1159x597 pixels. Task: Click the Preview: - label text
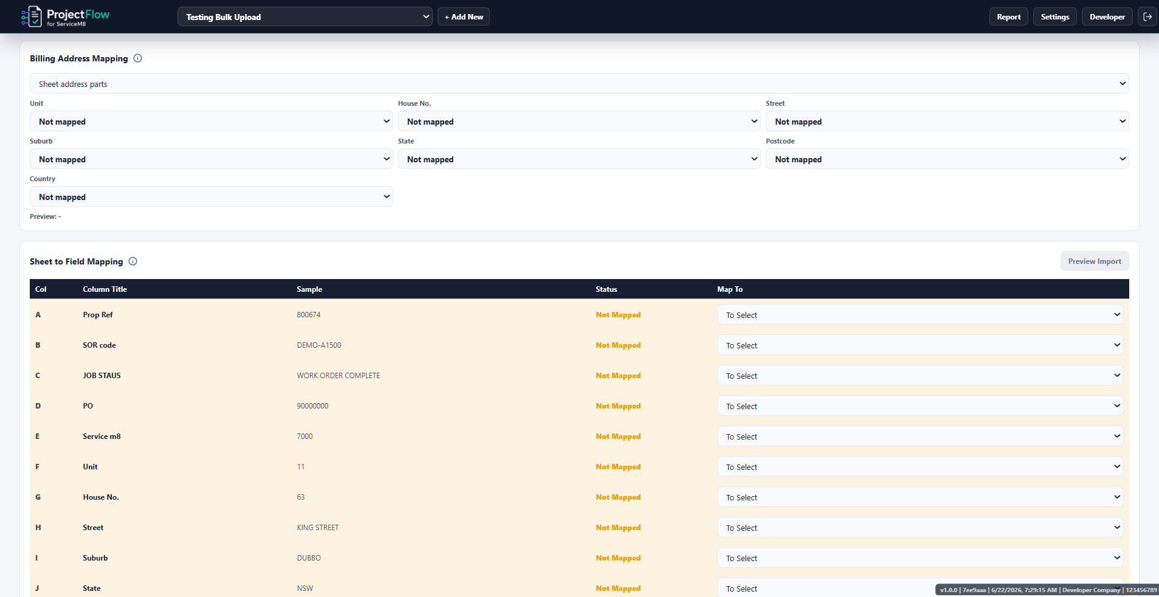(46, 216)
